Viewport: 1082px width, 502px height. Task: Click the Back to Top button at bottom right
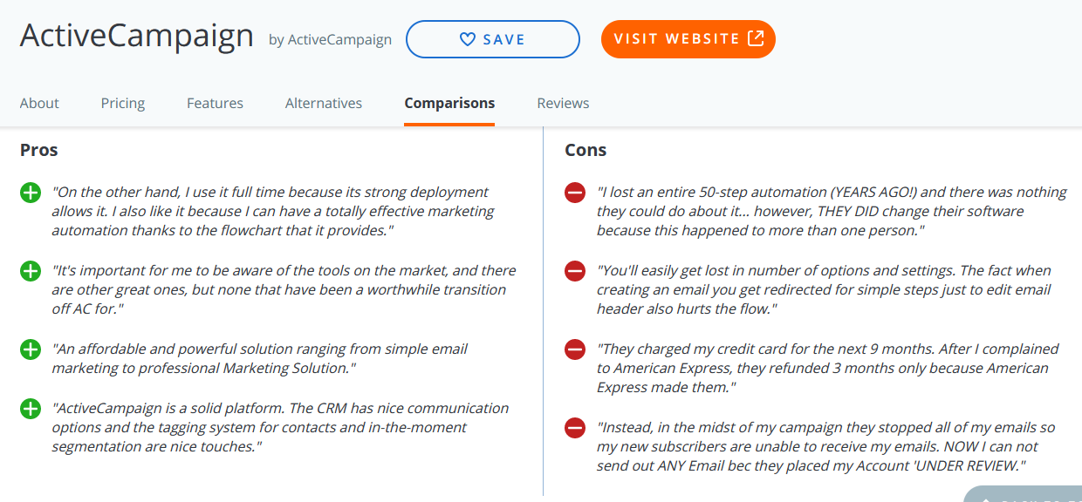[x=1023, y=494]
